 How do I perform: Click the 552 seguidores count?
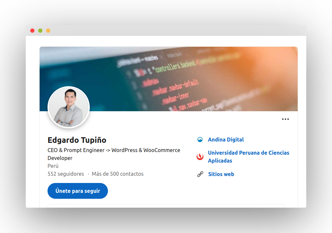(x=66, y=174)
